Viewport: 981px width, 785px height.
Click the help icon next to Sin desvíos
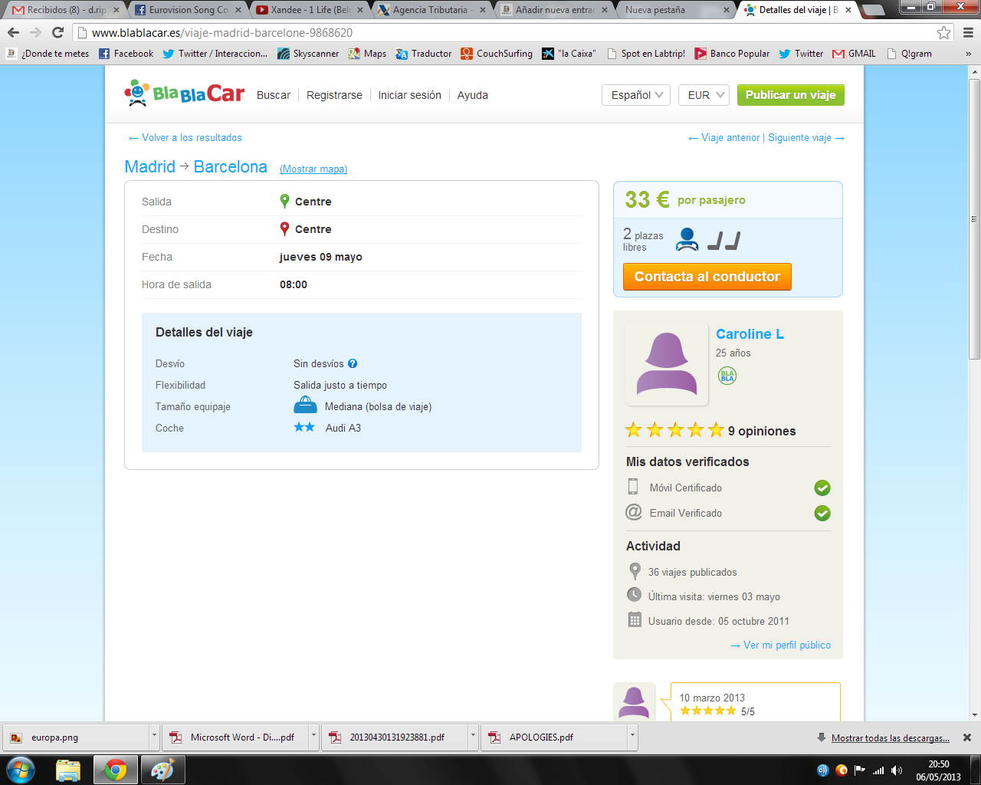[x=353, y=364]
